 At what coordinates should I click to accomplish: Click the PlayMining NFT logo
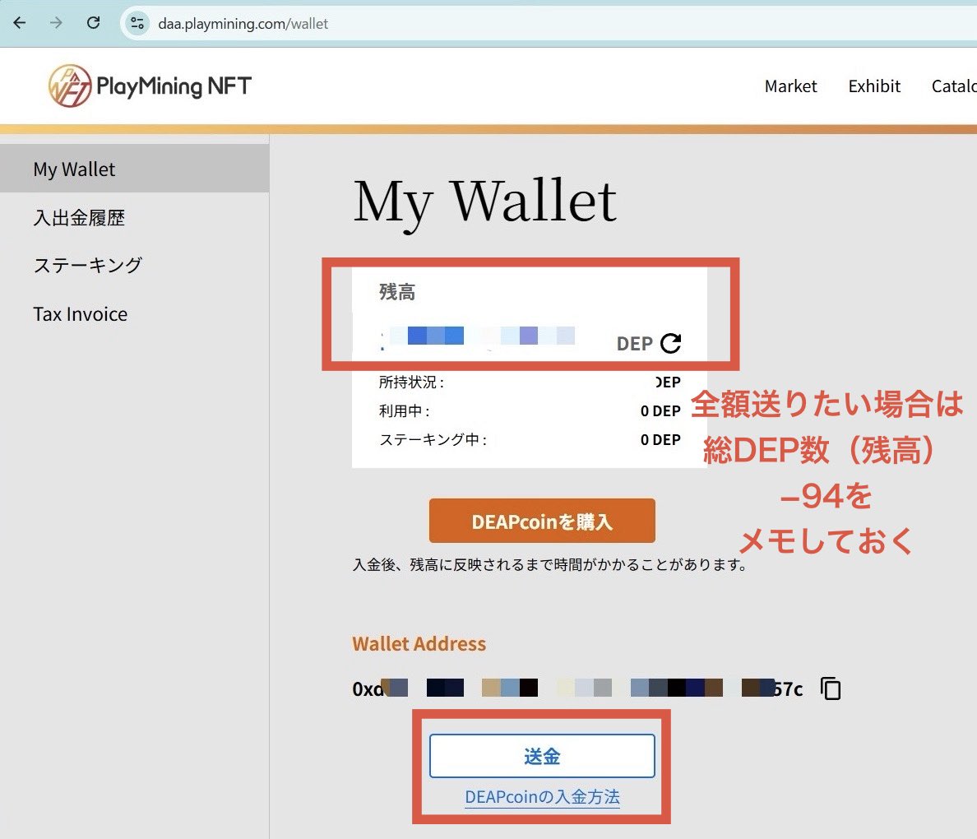pyautogui.click(x=150, y=86)
